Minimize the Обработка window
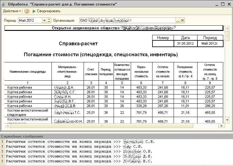The width and height of the screenshot is (233, 166). pos(216,5)
